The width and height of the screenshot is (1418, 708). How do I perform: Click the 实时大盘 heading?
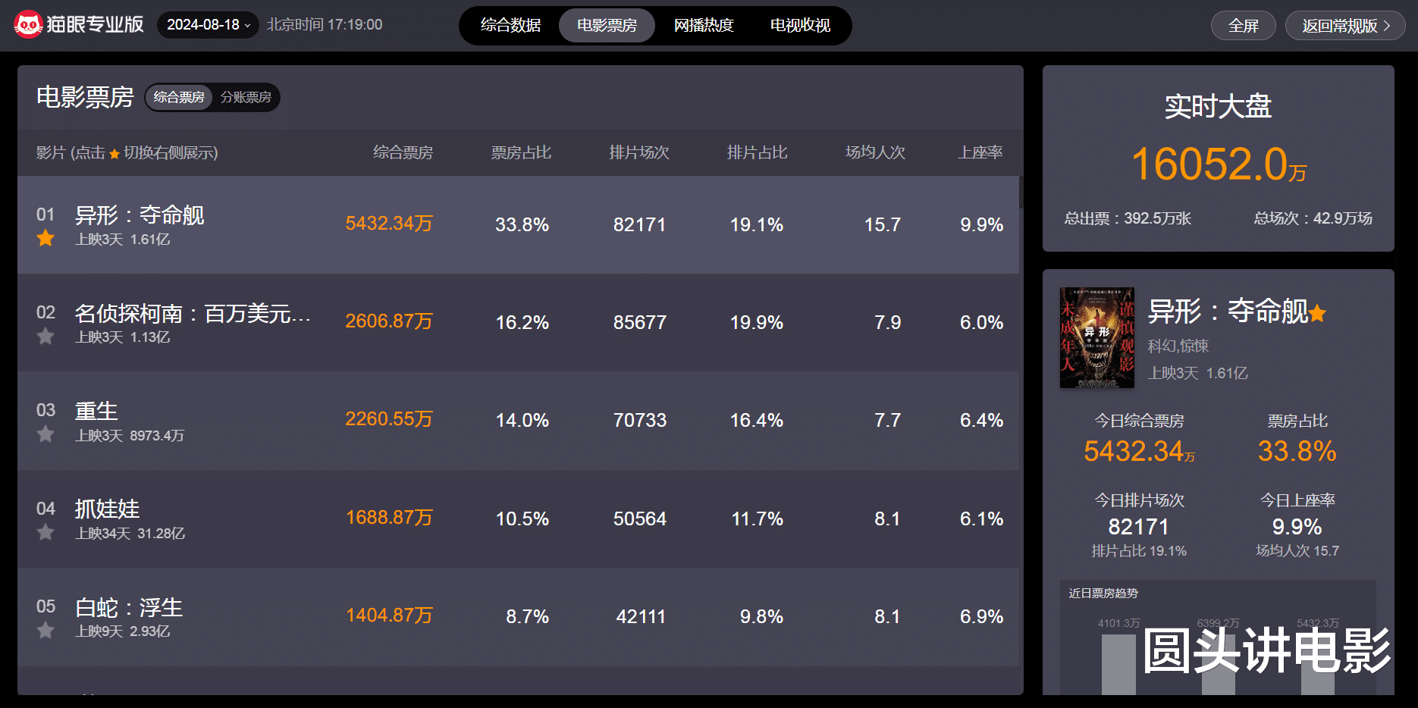pyautogui.click(x=1219, y=106)
